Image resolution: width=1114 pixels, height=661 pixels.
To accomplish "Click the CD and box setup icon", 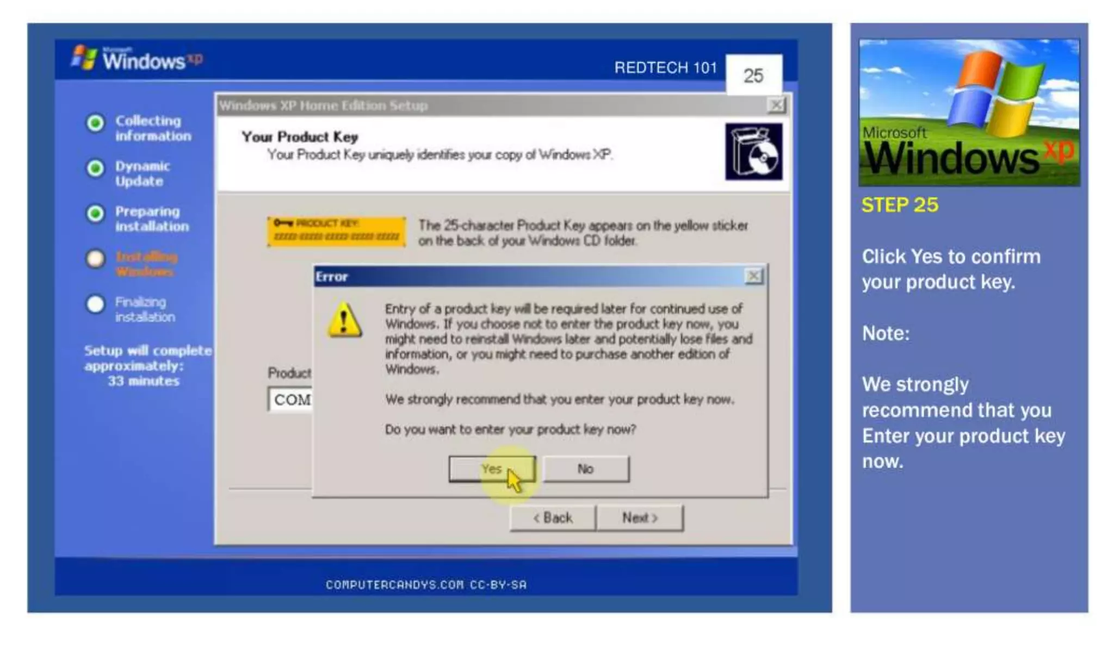I will (x=754, y=151).
